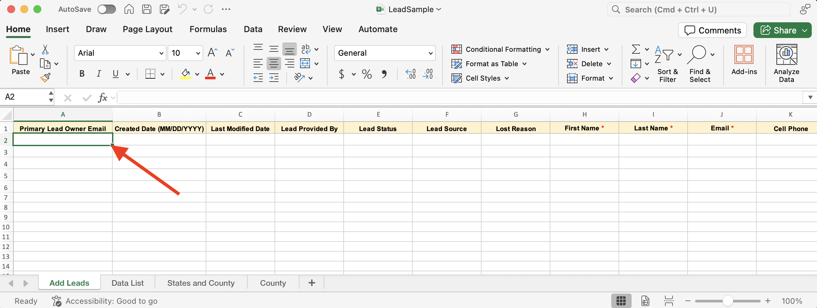Decrease indent of the cell
This screenshot has width=817, height=308.
coord(258,78)
